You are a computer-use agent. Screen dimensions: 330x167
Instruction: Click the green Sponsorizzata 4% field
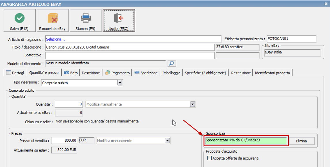(246, 141)
